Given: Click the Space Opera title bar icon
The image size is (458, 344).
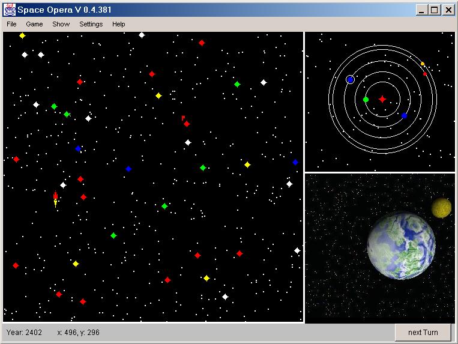Looking at the screenshot, I should [x=9, y=10].
